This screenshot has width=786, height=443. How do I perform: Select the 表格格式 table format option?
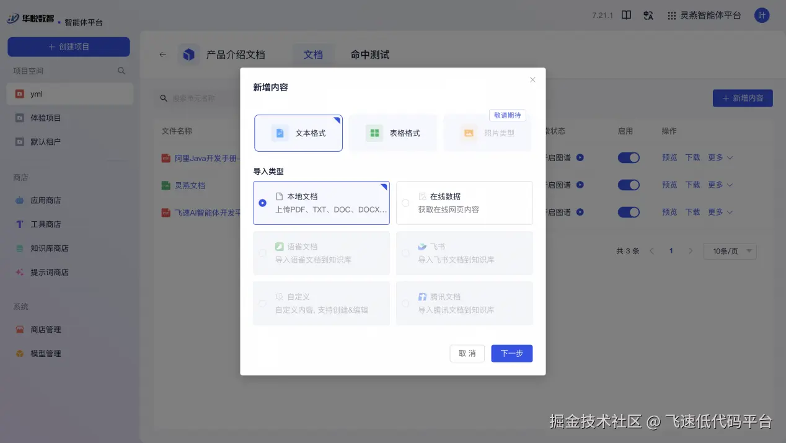point(393,133)
